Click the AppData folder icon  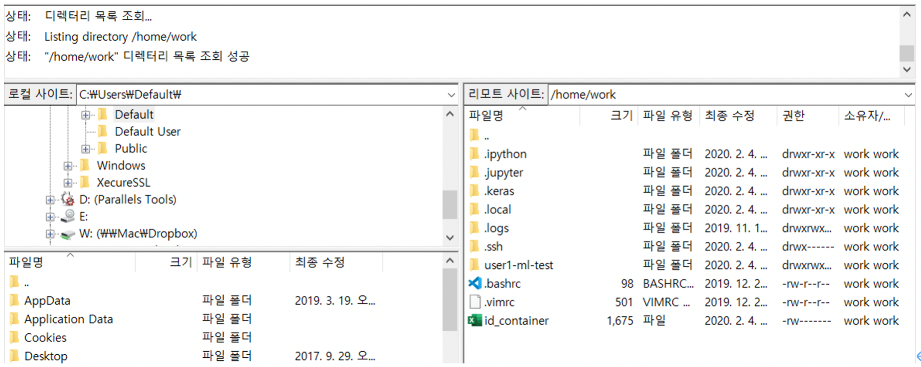point(15,300)
